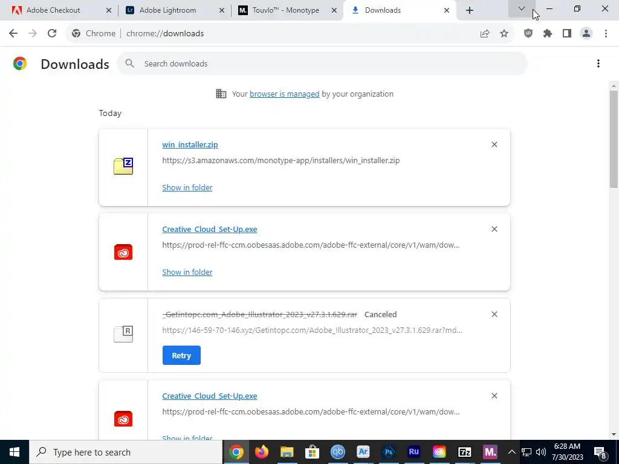Open the Extensions puzzle piece menu
The width and height of the screenshot is (619, 464).
[x=548, y=34]
